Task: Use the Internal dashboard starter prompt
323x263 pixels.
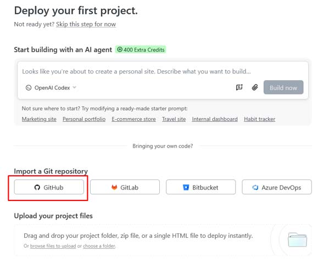Action: pyautogui.click(x=215, y=119)
